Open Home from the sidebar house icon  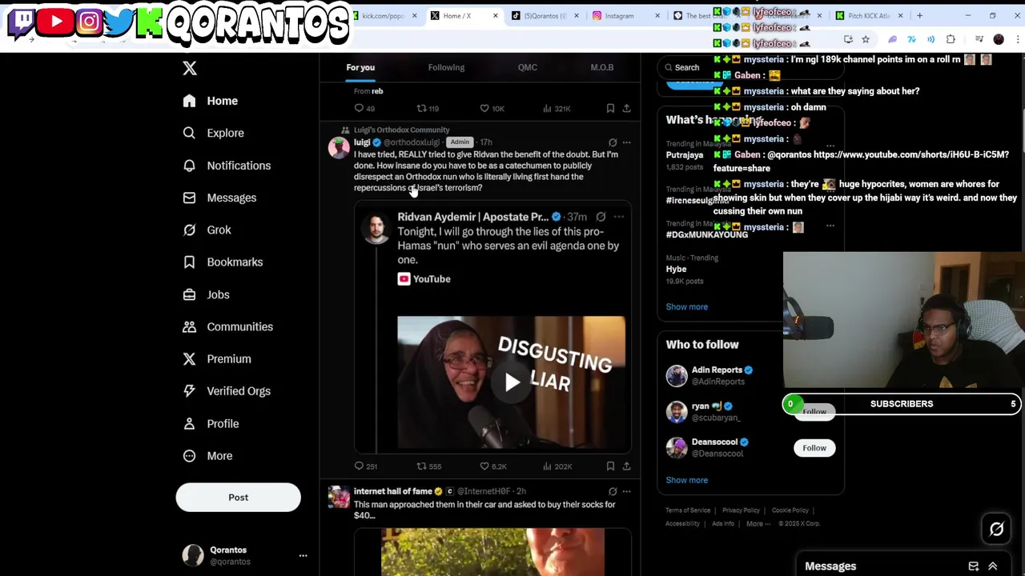189,101
